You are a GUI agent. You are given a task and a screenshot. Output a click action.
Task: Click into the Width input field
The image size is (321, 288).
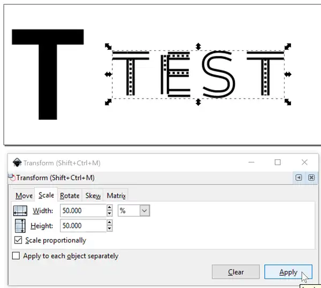pyautogui.click(x=82, y=211)
